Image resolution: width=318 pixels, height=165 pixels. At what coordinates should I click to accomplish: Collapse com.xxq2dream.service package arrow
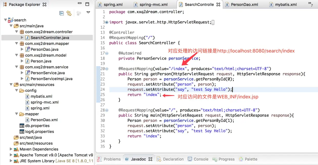(x=16, y=67)
